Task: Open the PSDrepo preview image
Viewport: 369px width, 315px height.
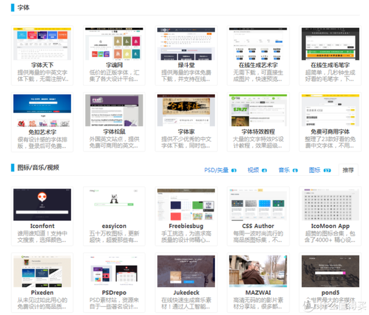Action: (114, 271)
